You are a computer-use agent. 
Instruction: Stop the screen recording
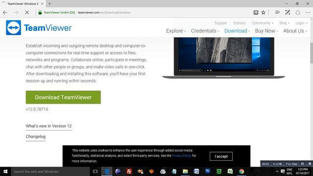[x=310, y=164]
